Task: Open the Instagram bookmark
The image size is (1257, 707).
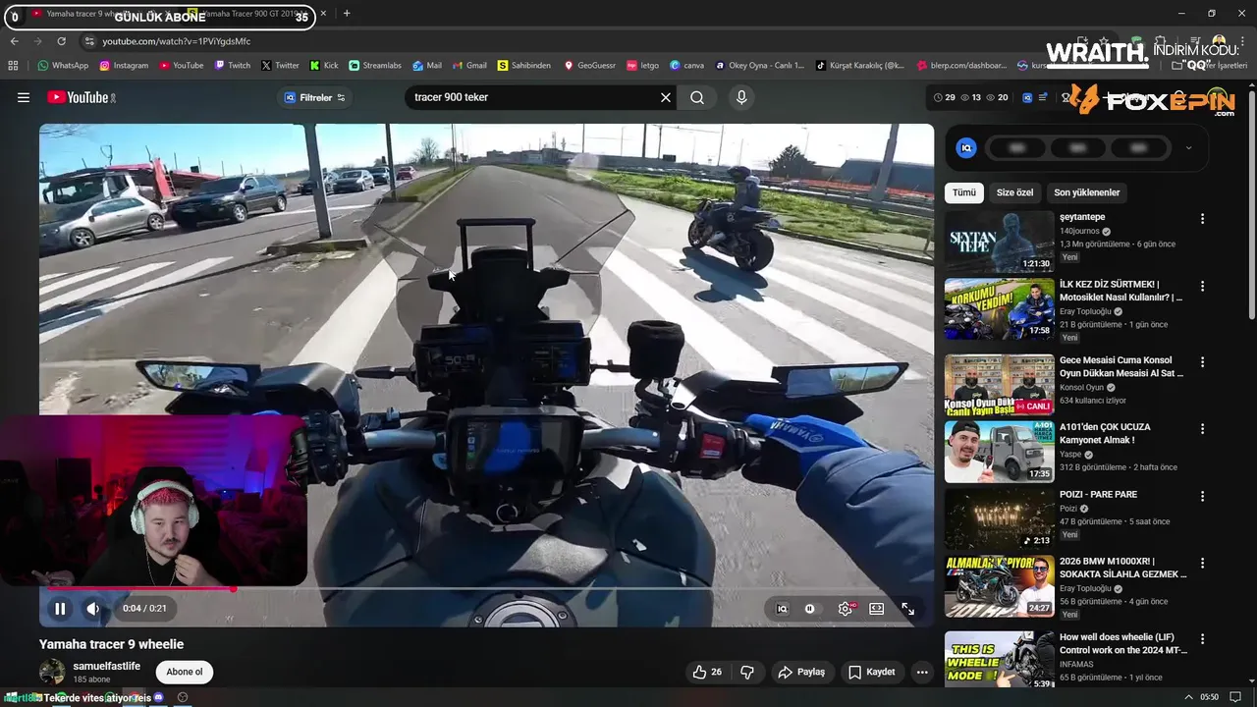Action: pyautogui.click(x=123, y=66)
